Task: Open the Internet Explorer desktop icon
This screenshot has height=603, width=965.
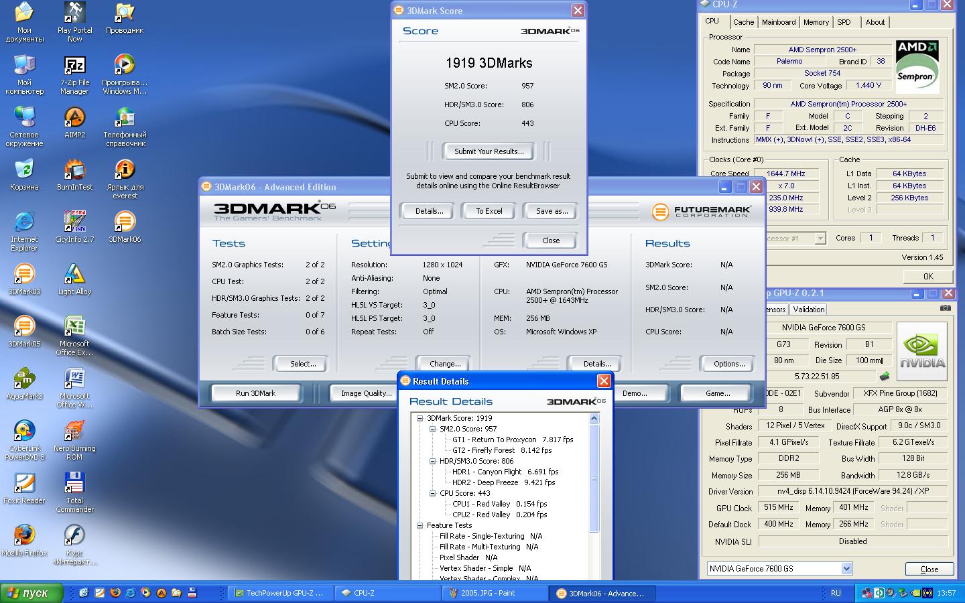Action: (24, 231)
